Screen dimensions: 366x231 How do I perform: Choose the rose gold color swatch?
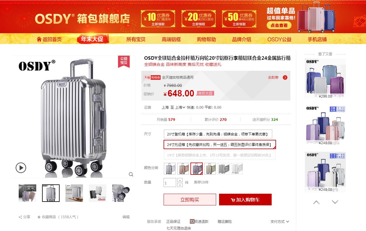pyautogui.click(x=183, y=169)
